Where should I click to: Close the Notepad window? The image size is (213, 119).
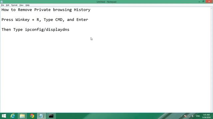(209, 2)
